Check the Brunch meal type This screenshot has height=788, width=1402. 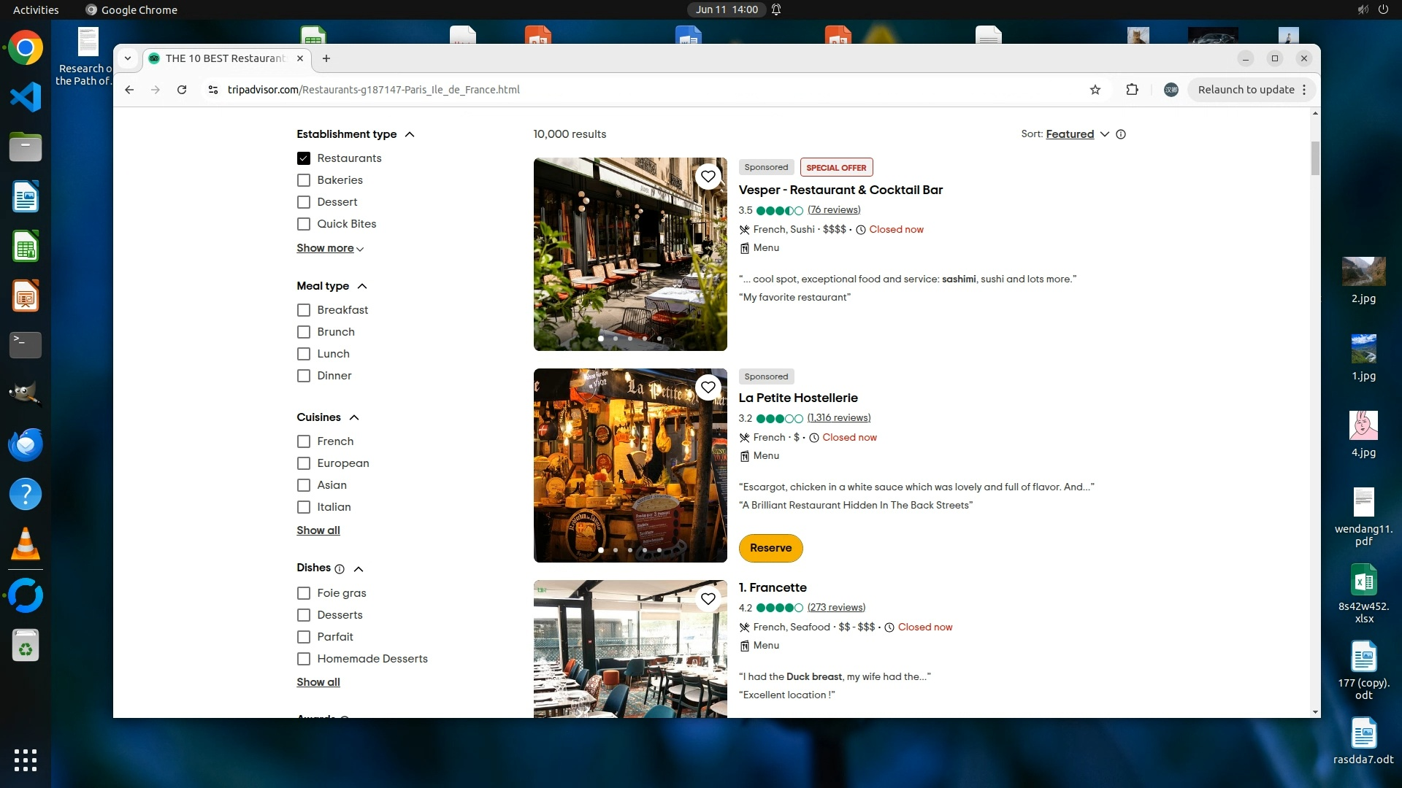coord(304,332)
